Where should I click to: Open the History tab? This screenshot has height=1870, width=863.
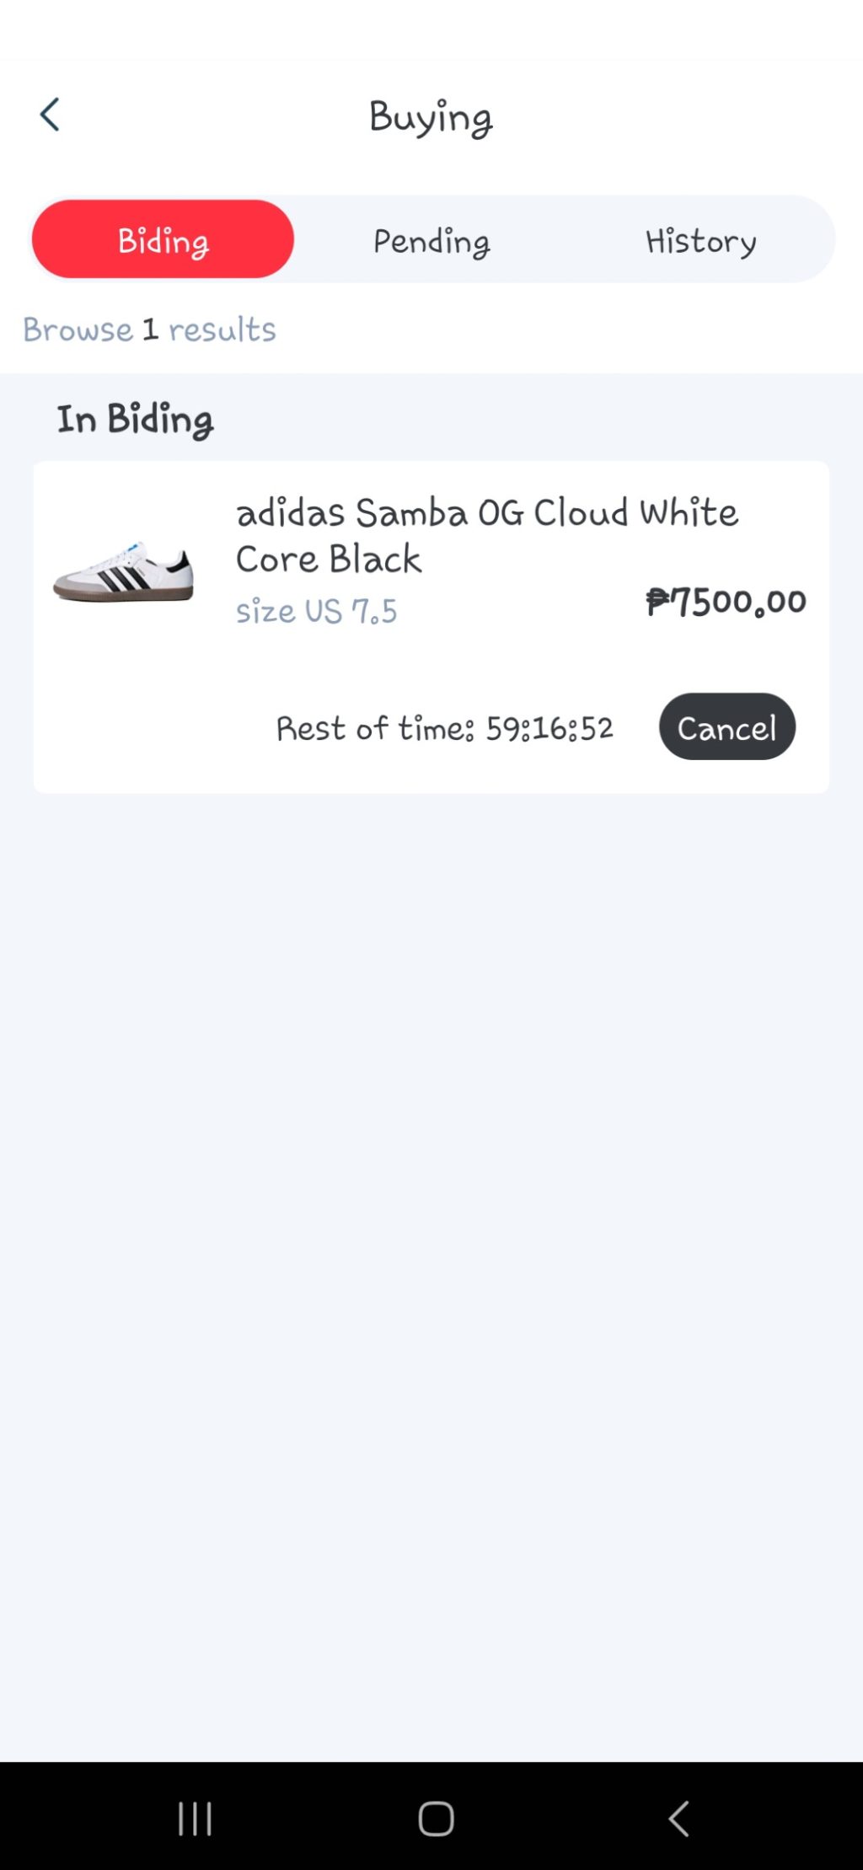pos(700,241)
